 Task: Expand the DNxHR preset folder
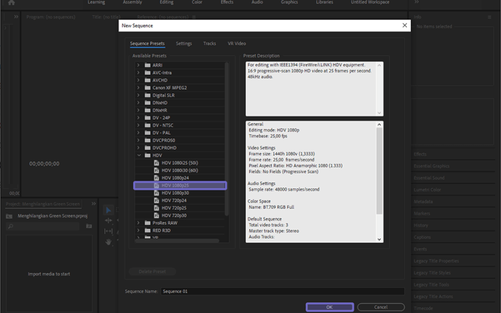(x=138, y=110)
